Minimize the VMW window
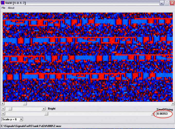Image resolution: width=175 pixels, height=129 pixels. coord(162,3)
